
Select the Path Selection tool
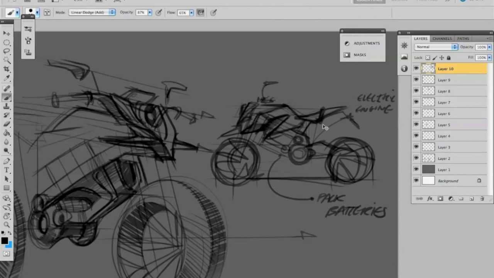pyautogui.click(x=7, y=179)
